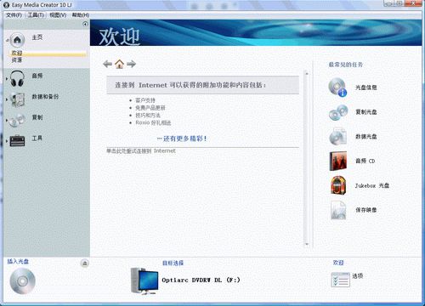The image size is (425, 306).
Task: Expand the audio category triangle
Action: pyautogui.click(x=7, y=78)
